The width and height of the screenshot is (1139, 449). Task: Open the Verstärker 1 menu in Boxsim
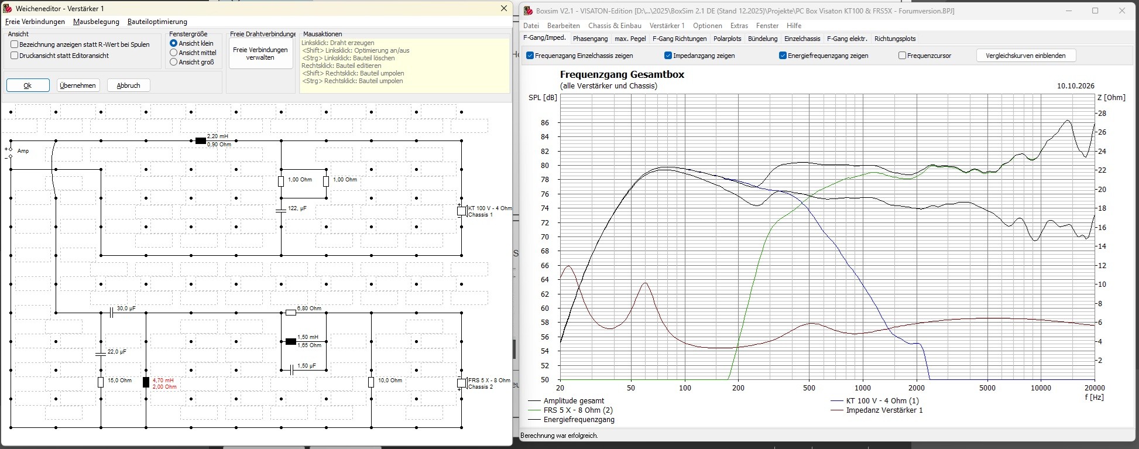[x=667, y=26]
